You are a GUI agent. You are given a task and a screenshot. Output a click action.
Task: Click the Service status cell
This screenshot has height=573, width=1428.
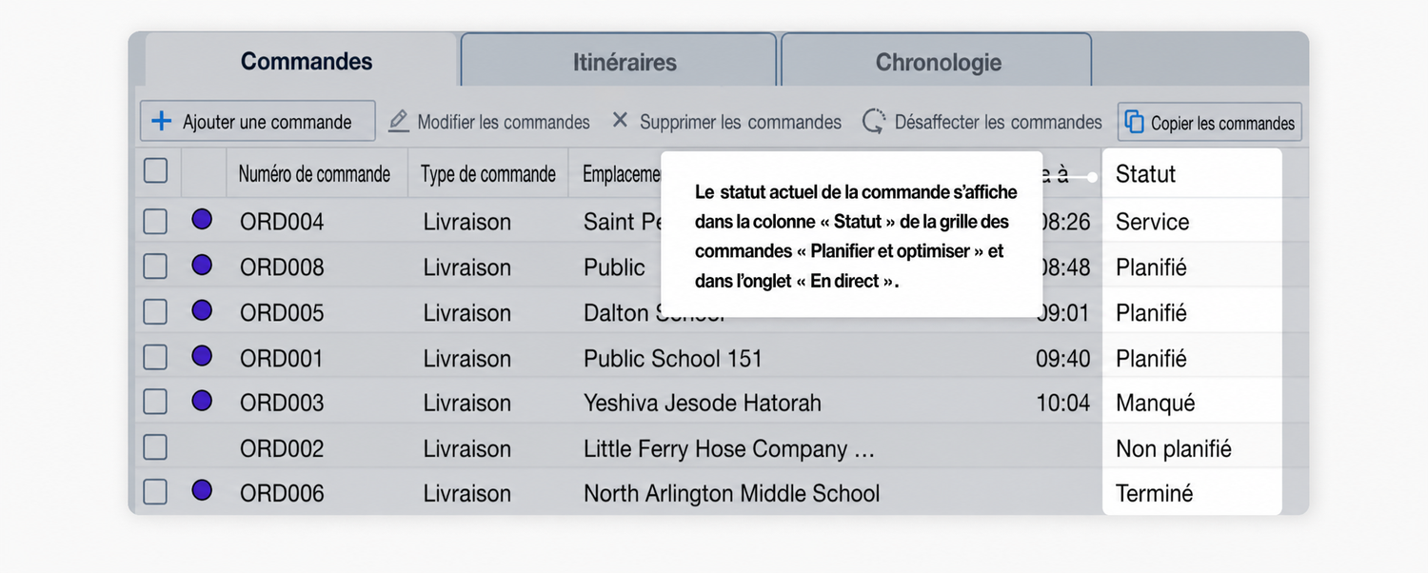tap(1152, 222)
